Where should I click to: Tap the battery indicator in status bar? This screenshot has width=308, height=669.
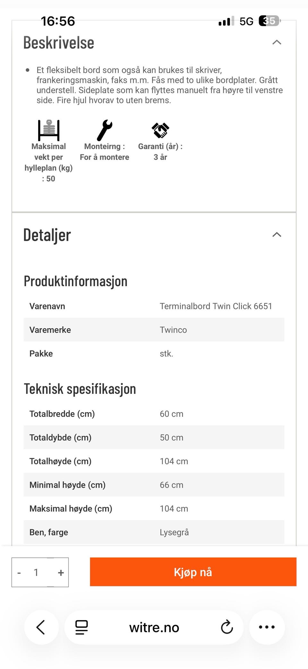click(269, 21)
